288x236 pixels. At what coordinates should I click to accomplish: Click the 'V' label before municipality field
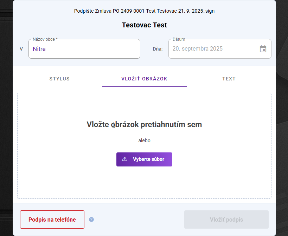coord(21,49)
